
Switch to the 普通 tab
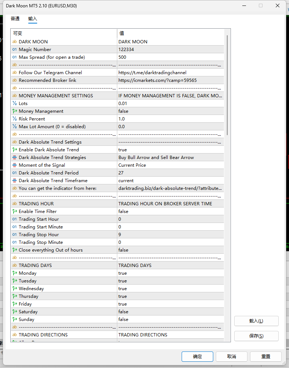coord(15,18)
